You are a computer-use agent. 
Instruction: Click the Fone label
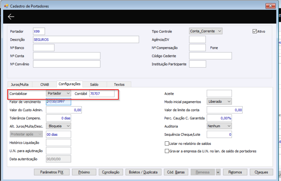coord(214,48)
